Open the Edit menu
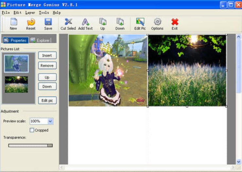This screenshot has height=172, width=242. point(17,13)
